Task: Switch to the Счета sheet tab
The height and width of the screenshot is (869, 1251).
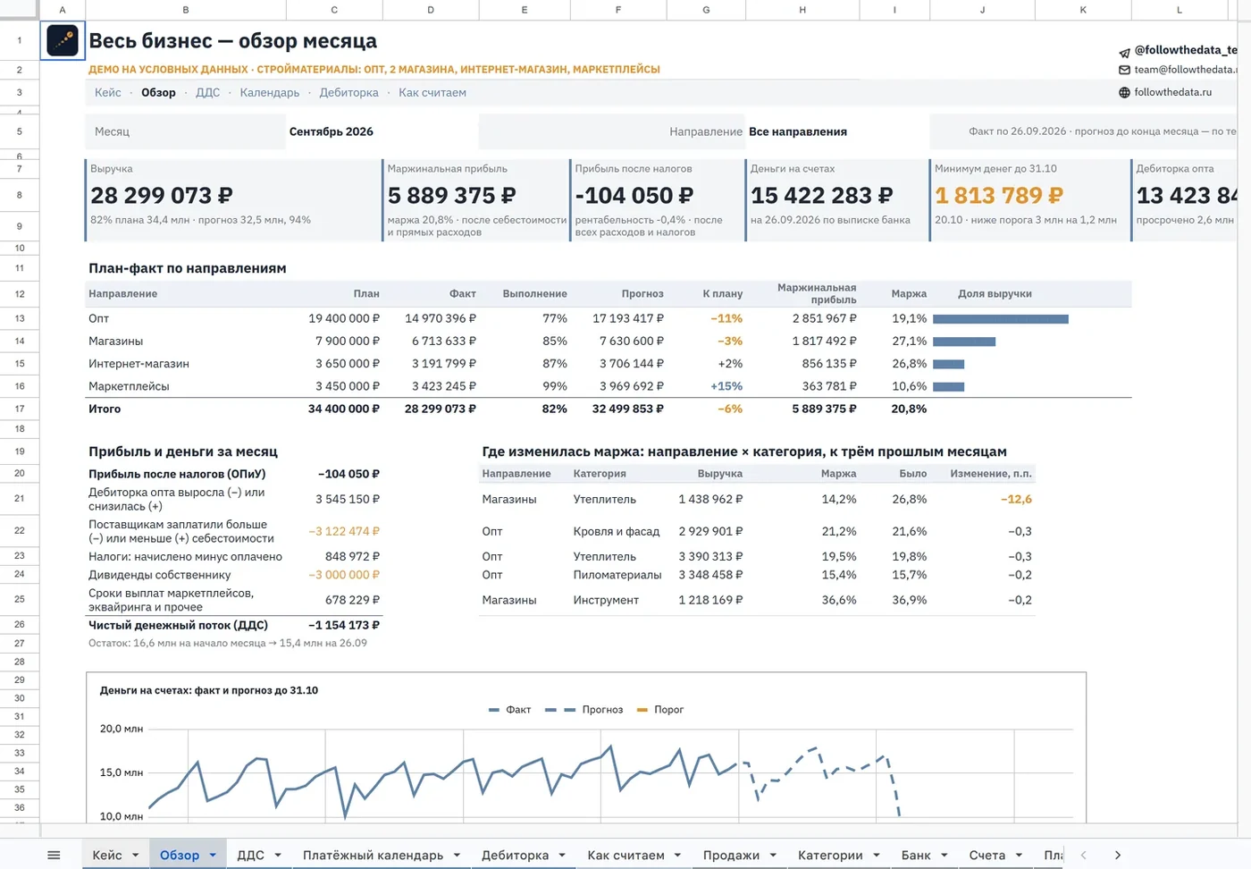Action: click(987, 856)
